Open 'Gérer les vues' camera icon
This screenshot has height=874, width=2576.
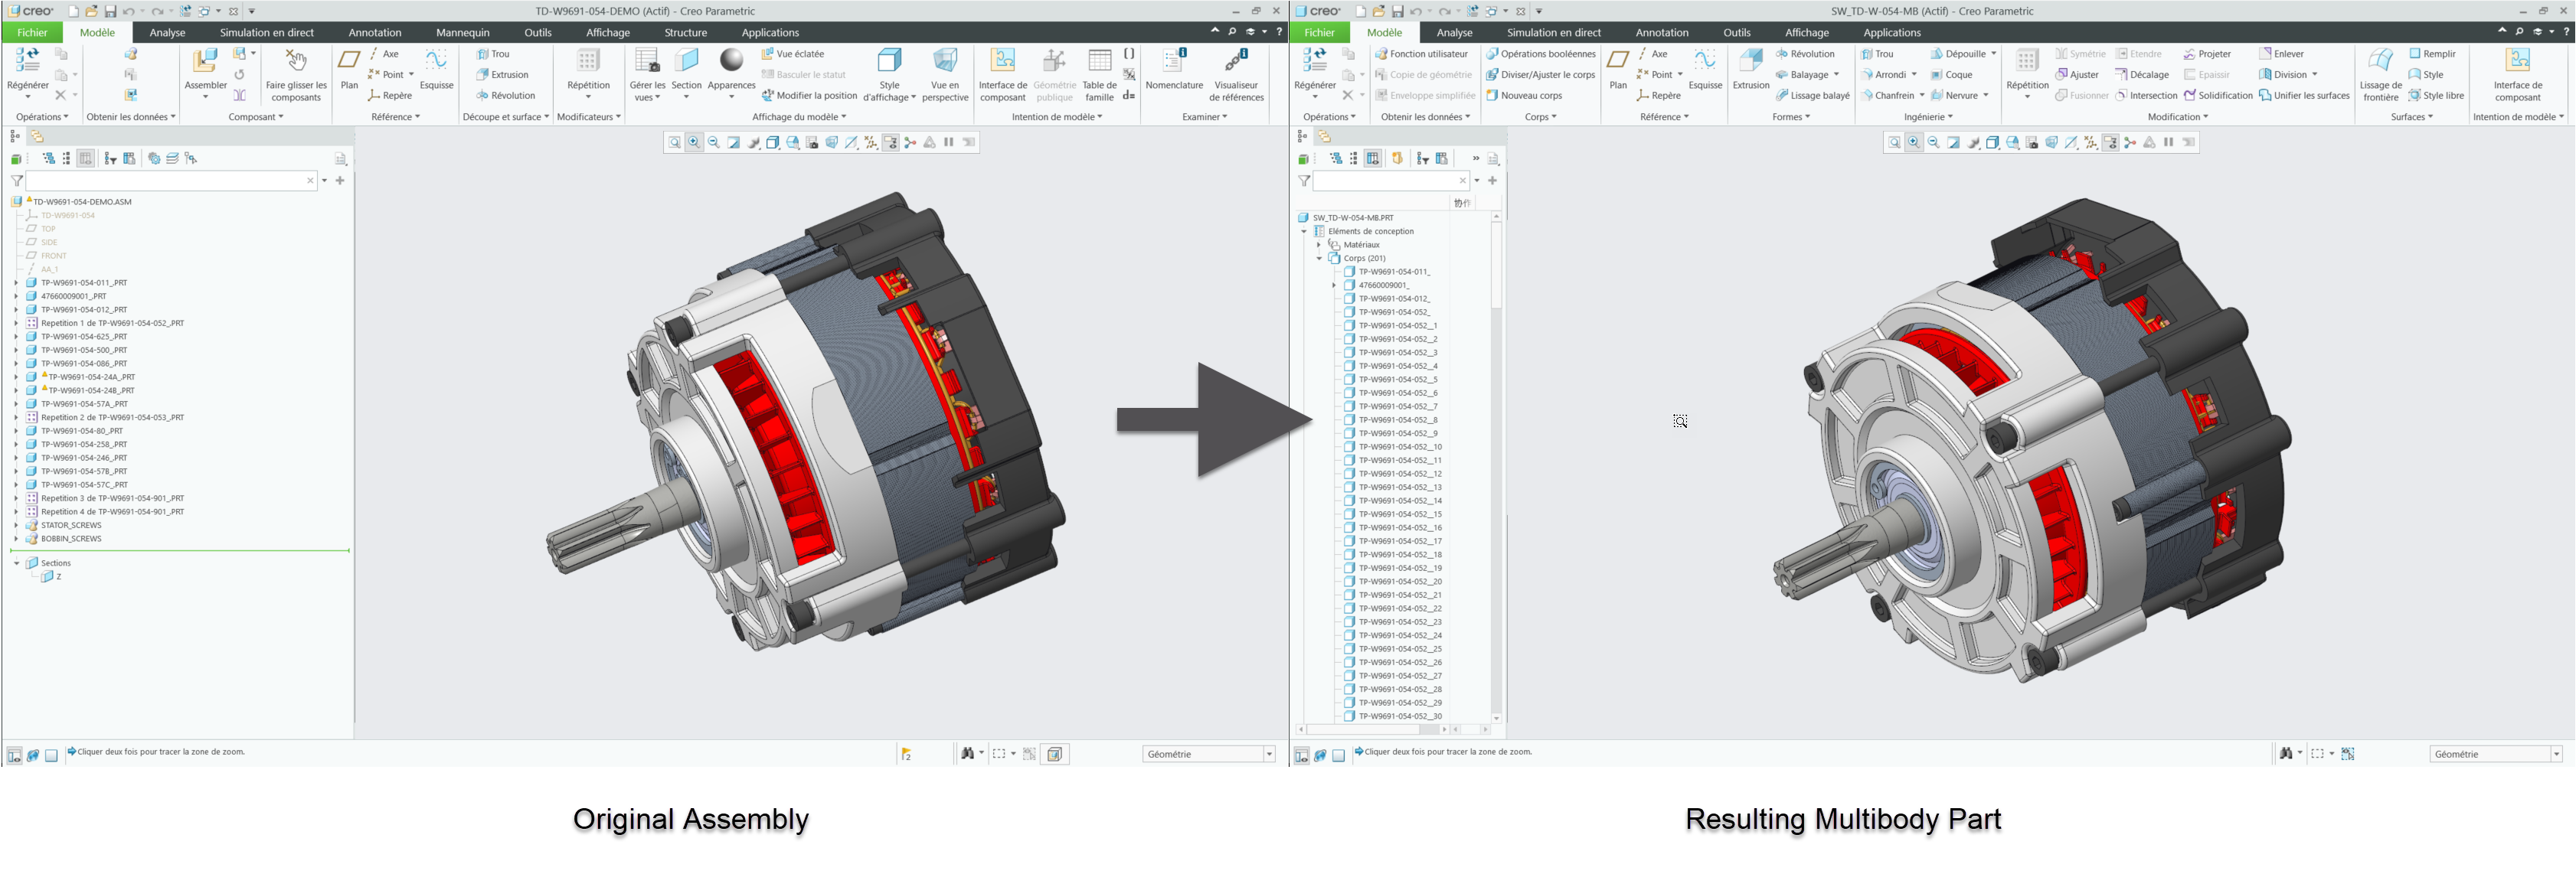coord(647,61)
